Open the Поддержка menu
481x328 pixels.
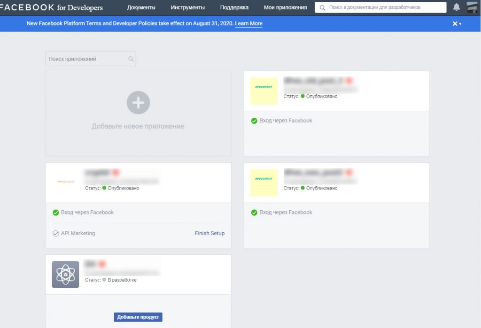pos(234,8)
